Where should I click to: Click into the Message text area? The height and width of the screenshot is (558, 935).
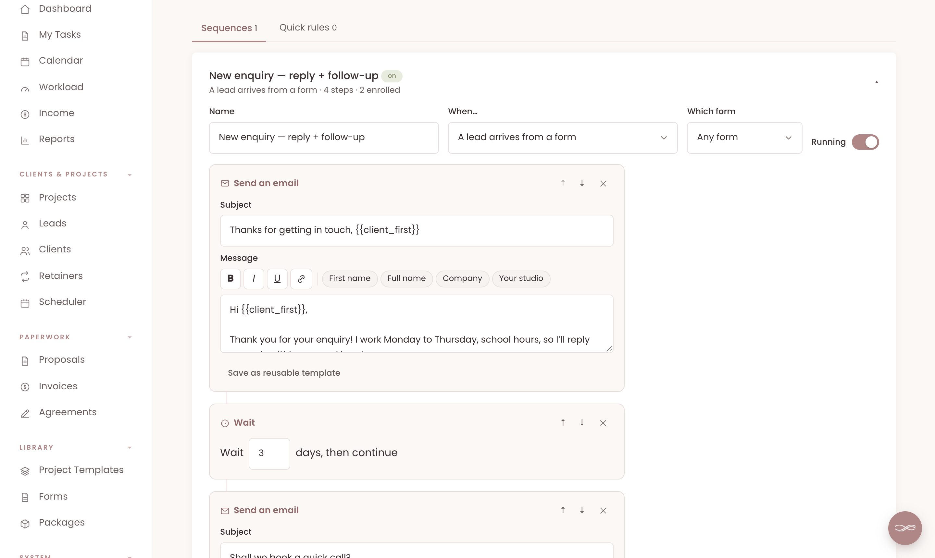417,324
